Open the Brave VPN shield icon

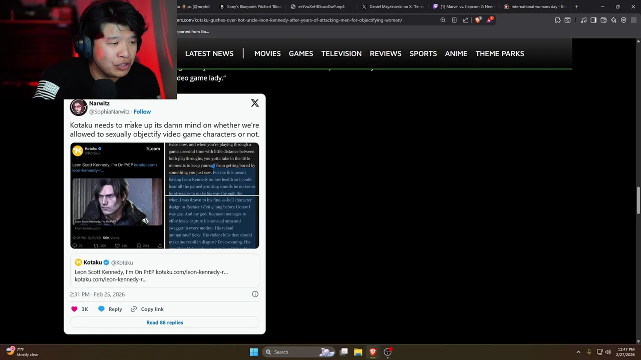(x=623, y=20)
